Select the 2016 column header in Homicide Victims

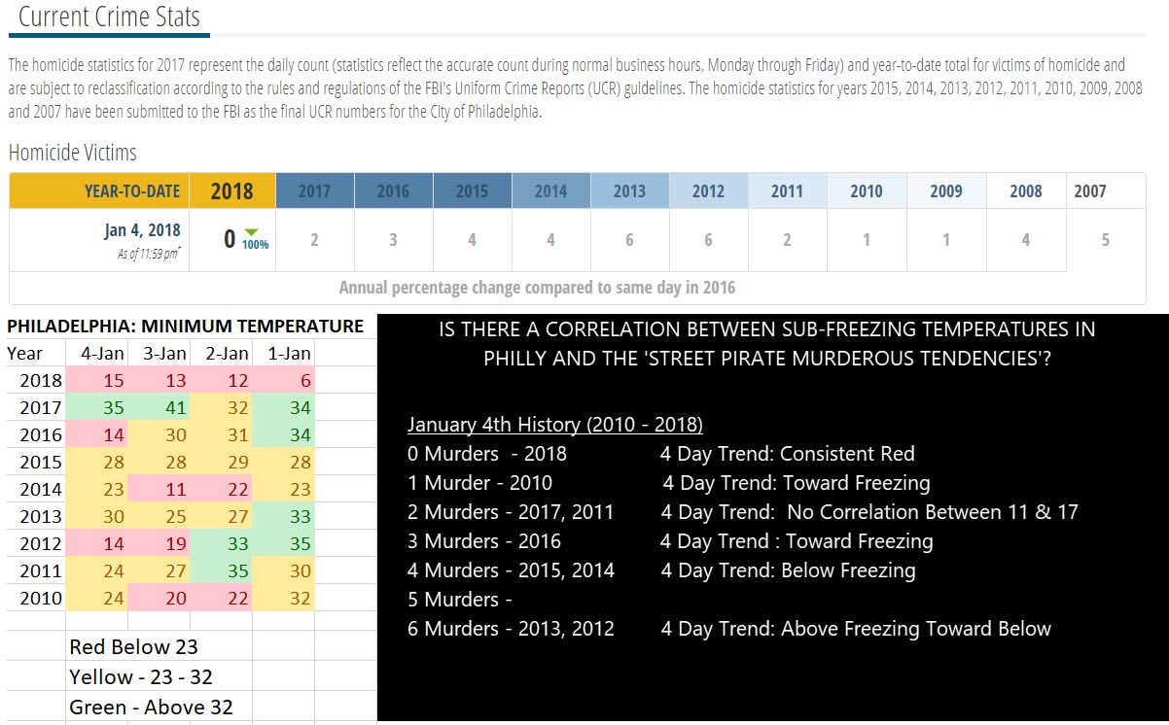coord(393,190)
